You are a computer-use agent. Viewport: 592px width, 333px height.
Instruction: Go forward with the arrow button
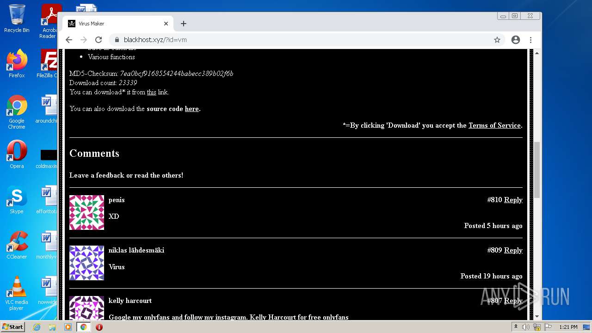[x=84, y=40]
